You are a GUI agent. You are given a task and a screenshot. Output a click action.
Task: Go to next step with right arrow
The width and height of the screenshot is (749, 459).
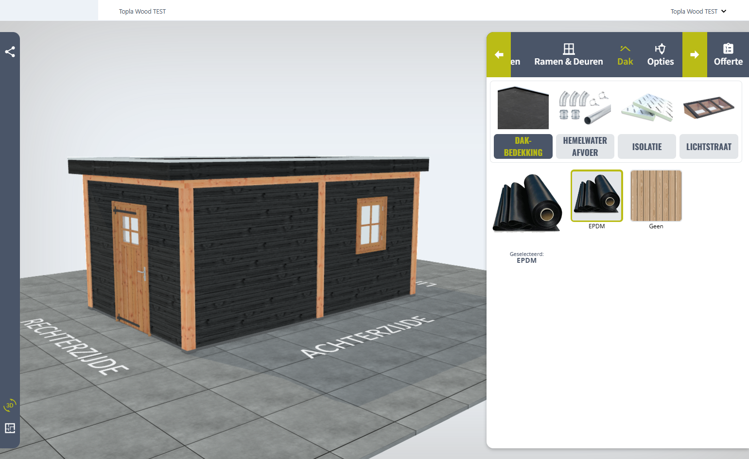pos(695,54)
